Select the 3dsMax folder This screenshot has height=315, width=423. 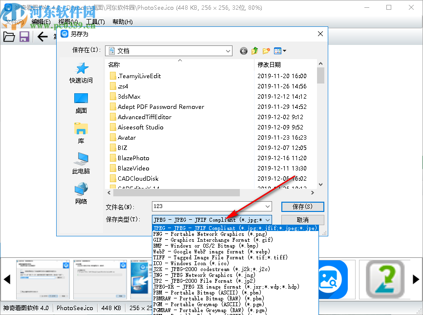125,97
